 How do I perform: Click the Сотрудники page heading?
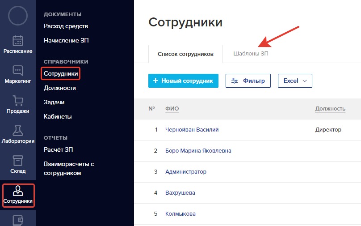tap(185, 22)
